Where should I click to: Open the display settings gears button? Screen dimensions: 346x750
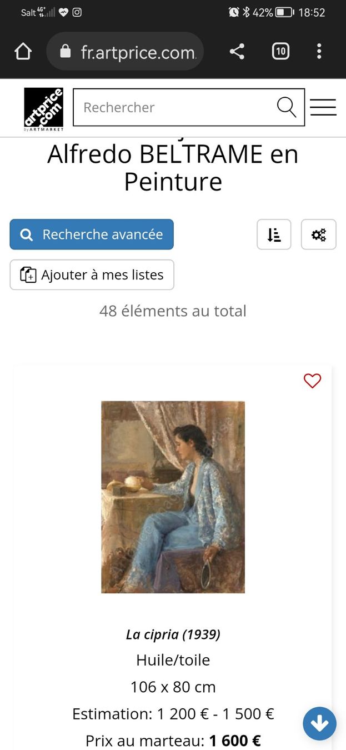319,234
